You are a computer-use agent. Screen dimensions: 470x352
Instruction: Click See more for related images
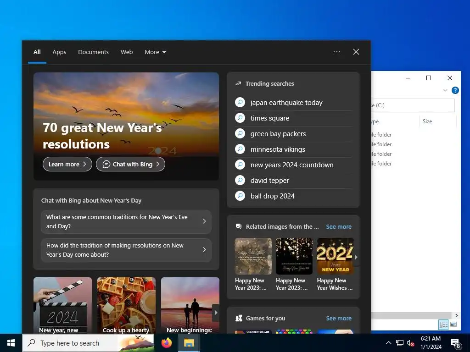tap(339, 226)
